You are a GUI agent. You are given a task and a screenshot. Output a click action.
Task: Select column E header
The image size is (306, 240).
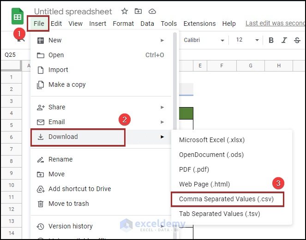tap(200, 66)
